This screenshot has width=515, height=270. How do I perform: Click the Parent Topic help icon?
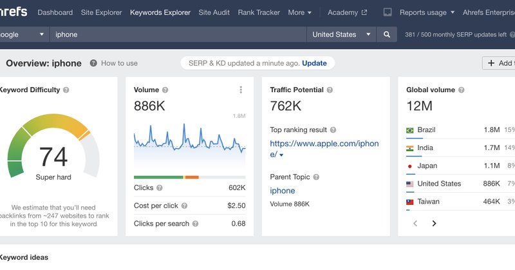[316, 177]
